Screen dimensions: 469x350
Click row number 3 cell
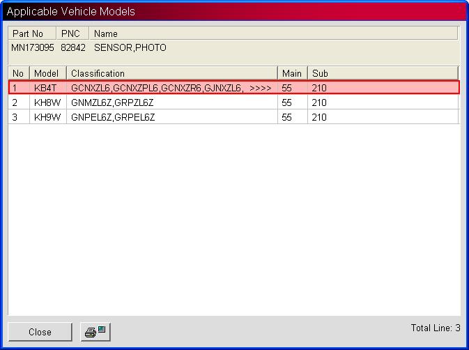coord(19,117)
